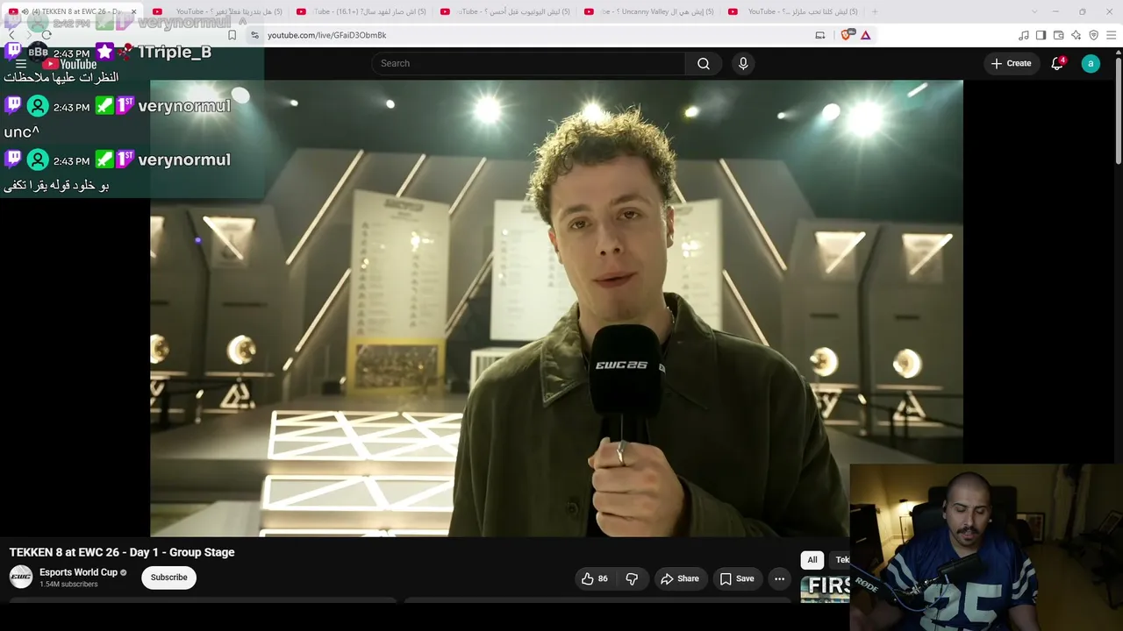Click the video title 'TEKKEN 8 at EWC 26 - Day 1 - Group Stage'
The image size is (1123, 631).
tap(122, 552)
